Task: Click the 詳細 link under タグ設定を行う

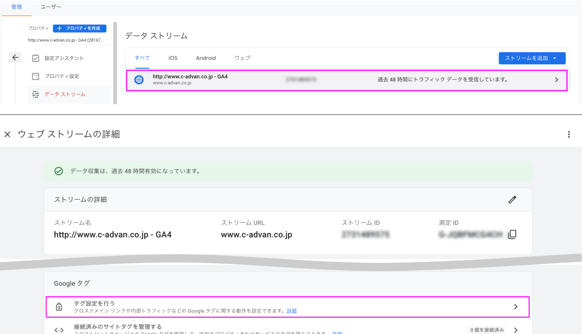Action: point(292,311)
